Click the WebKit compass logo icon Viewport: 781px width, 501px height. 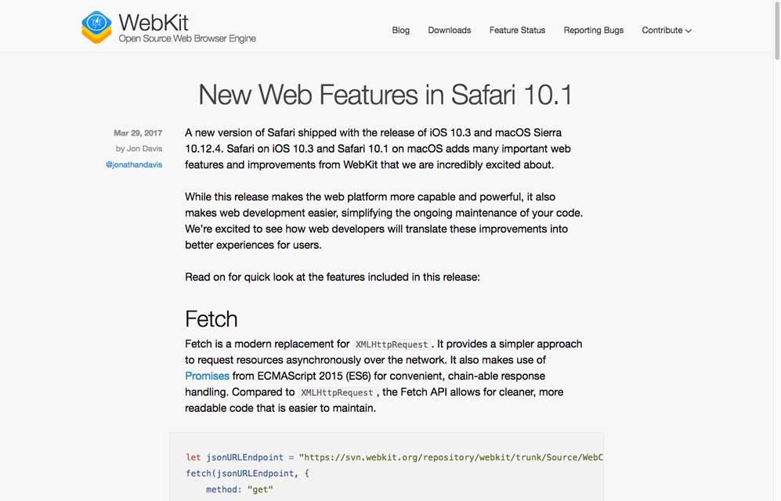click(x=96, y=27)
